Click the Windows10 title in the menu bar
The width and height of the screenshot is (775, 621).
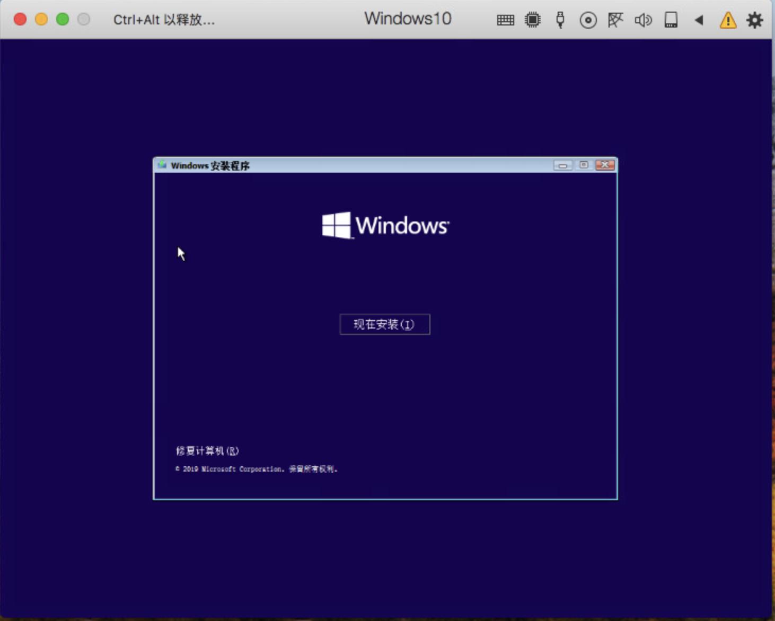point(407,19)
